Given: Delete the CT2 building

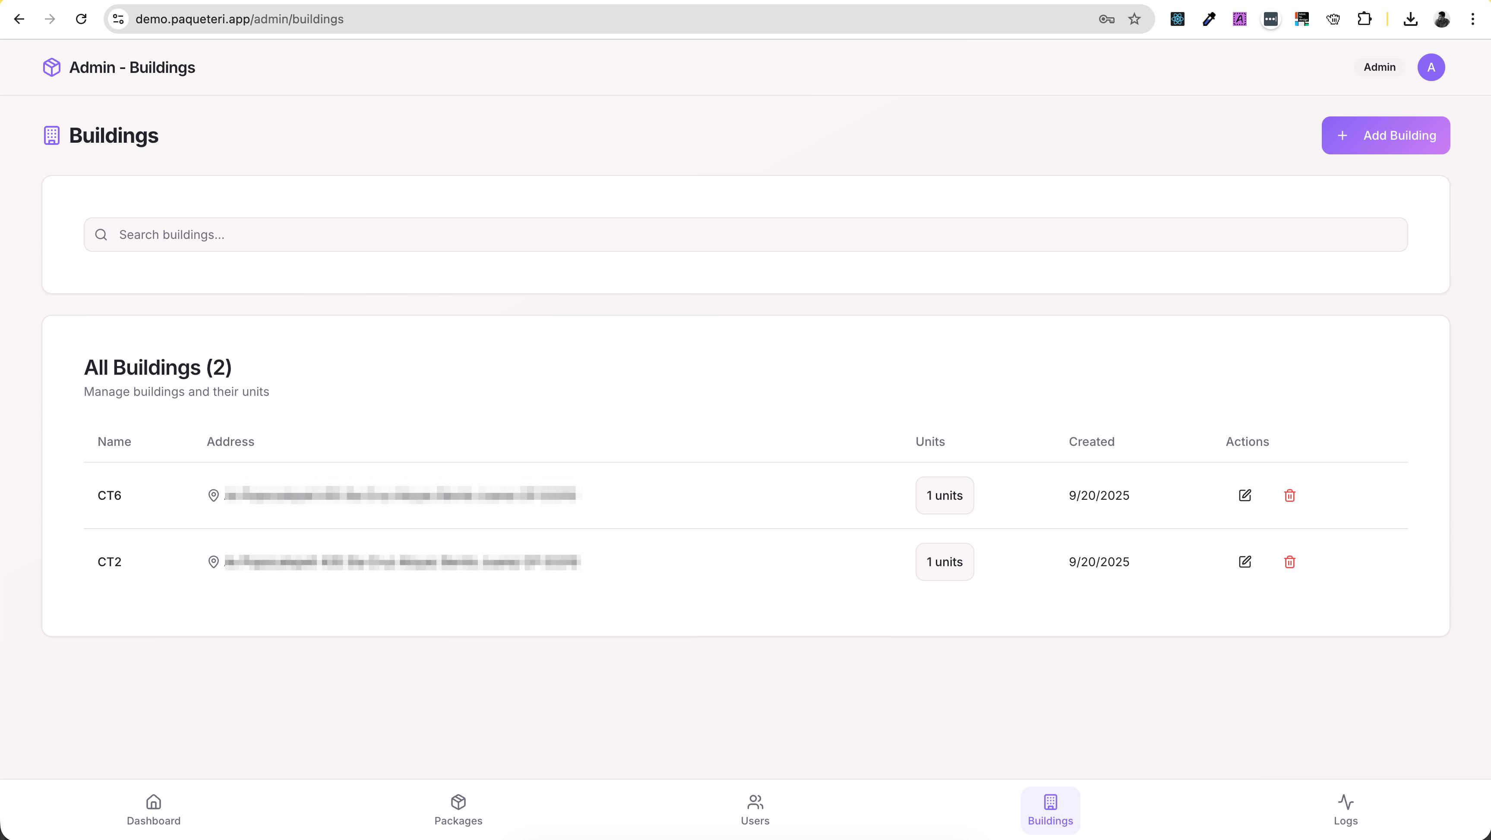Looking at the screenshot, I should (x=1289, y=562).
